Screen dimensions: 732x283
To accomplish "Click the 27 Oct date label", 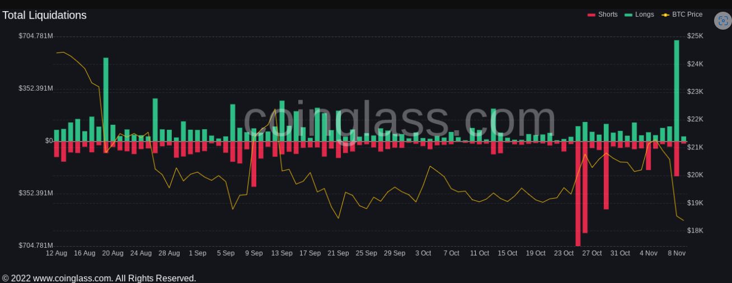I will 592,253.
